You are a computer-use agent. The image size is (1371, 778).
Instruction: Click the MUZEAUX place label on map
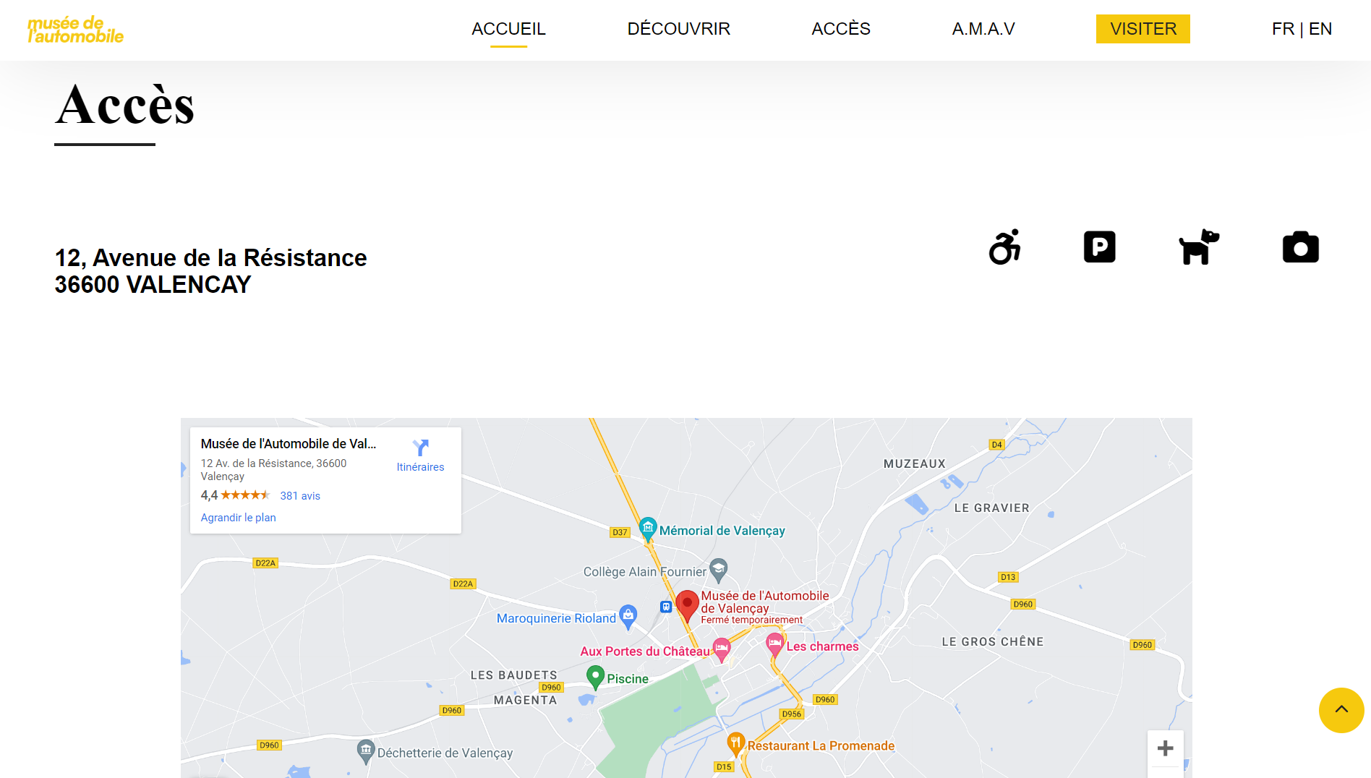(914, 464)
